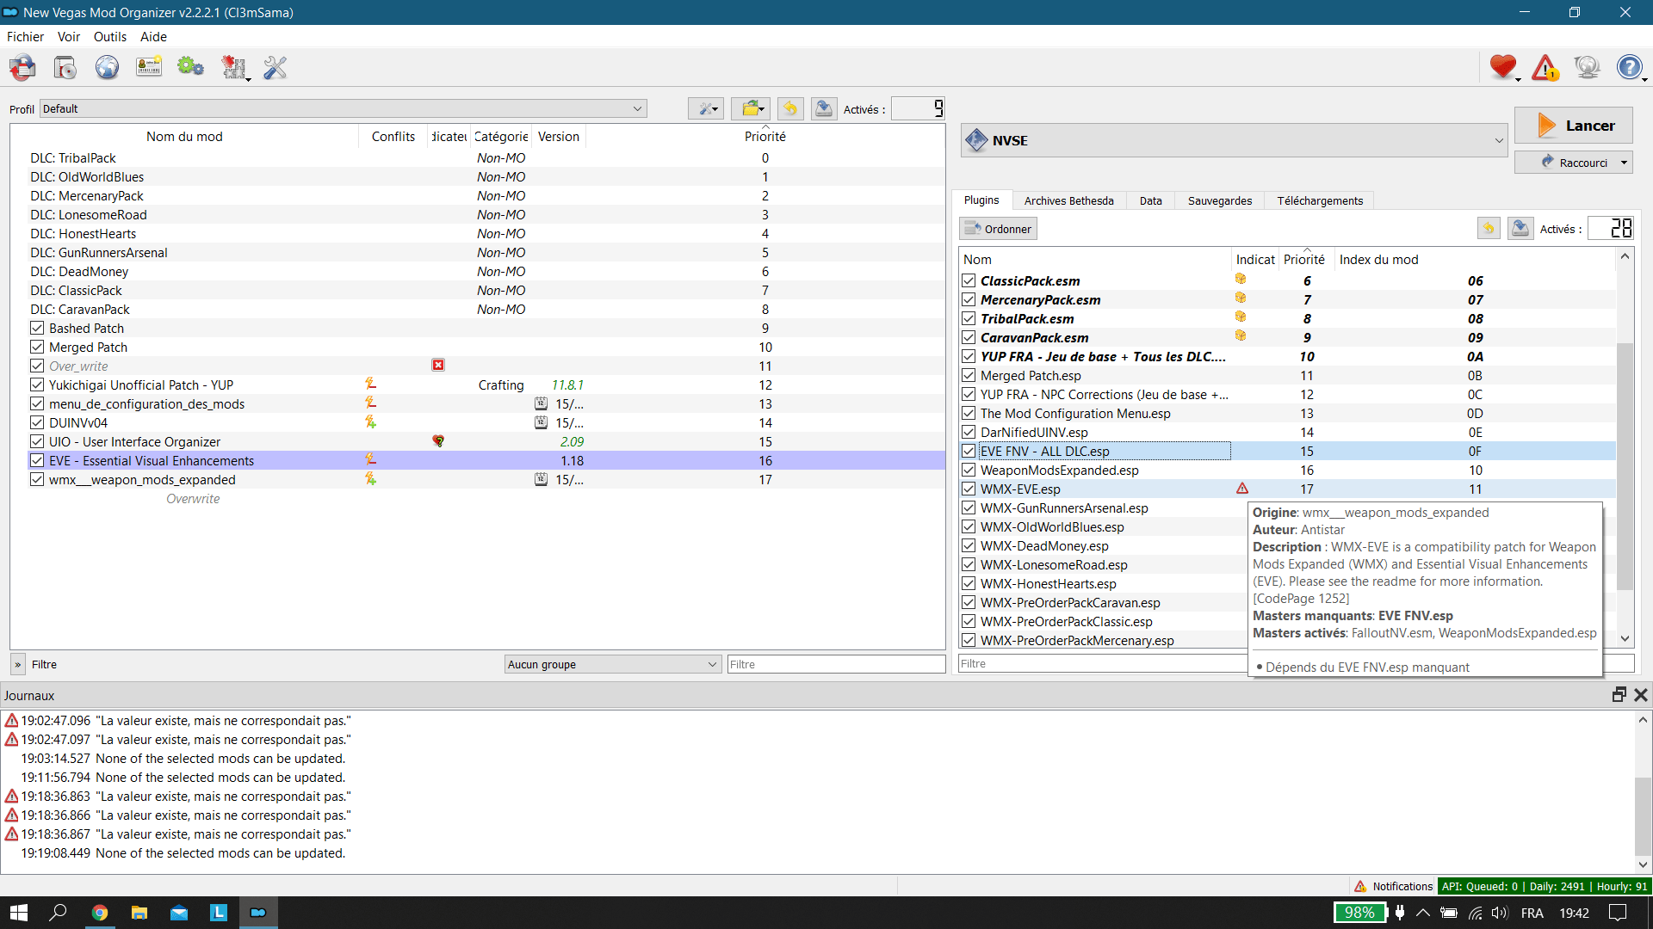Select the Overwrite row in mod list
The width and height of the screenshot is (1653, 929).
tap(193, 498)
